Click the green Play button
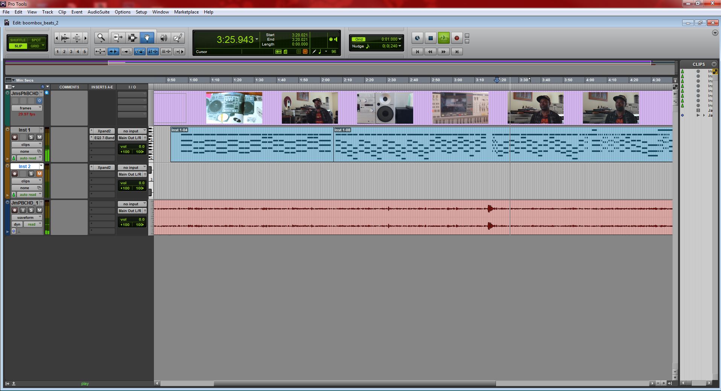The image size is (721, 391). coord(444,38)
